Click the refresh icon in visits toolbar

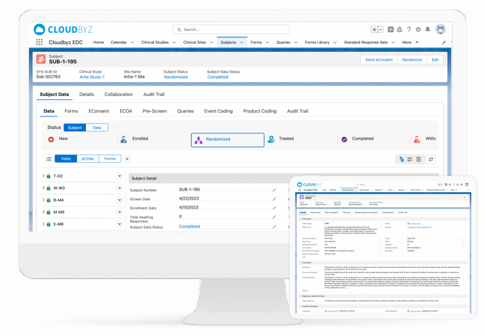pos(431,159)
